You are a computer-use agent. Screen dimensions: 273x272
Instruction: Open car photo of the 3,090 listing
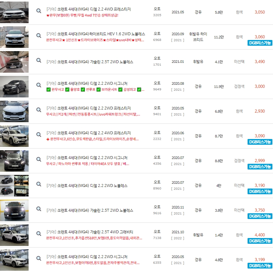point(14,136)
